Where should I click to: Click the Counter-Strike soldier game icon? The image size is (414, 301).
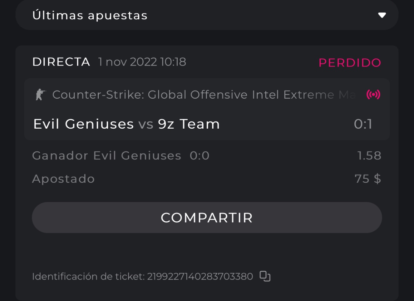(x=40, y=94)
